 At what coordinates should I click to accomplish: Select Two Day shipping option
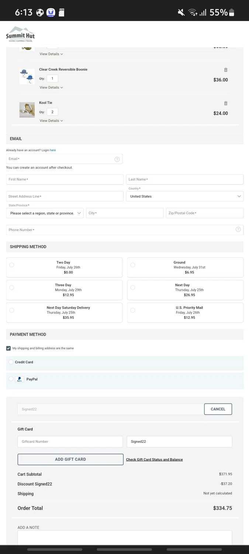(x=12, y=265)
